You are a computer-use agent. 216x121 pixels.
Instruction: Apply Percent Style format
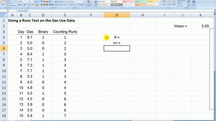(x=74, y=5)
